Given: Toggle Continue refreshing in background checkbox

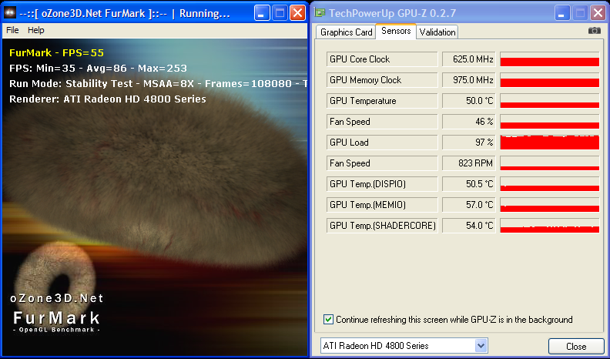Looking at the screenshot, I should tap(328, 320).
